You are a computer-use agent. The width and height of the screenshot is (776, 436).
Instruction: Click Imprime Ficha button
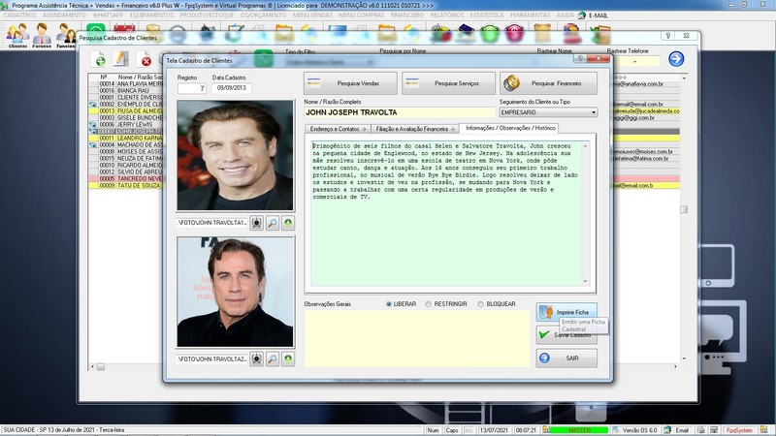tap(566, 312)
